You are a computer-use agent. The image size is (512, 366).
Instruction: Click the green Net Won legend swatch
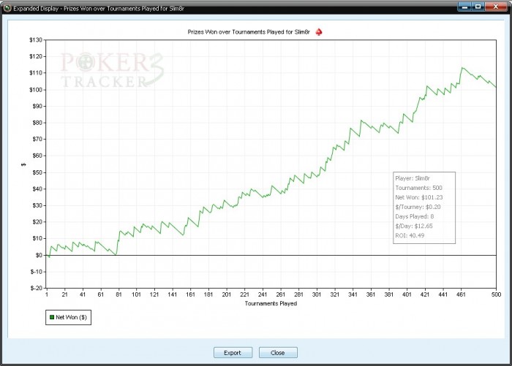coord(52,317)
